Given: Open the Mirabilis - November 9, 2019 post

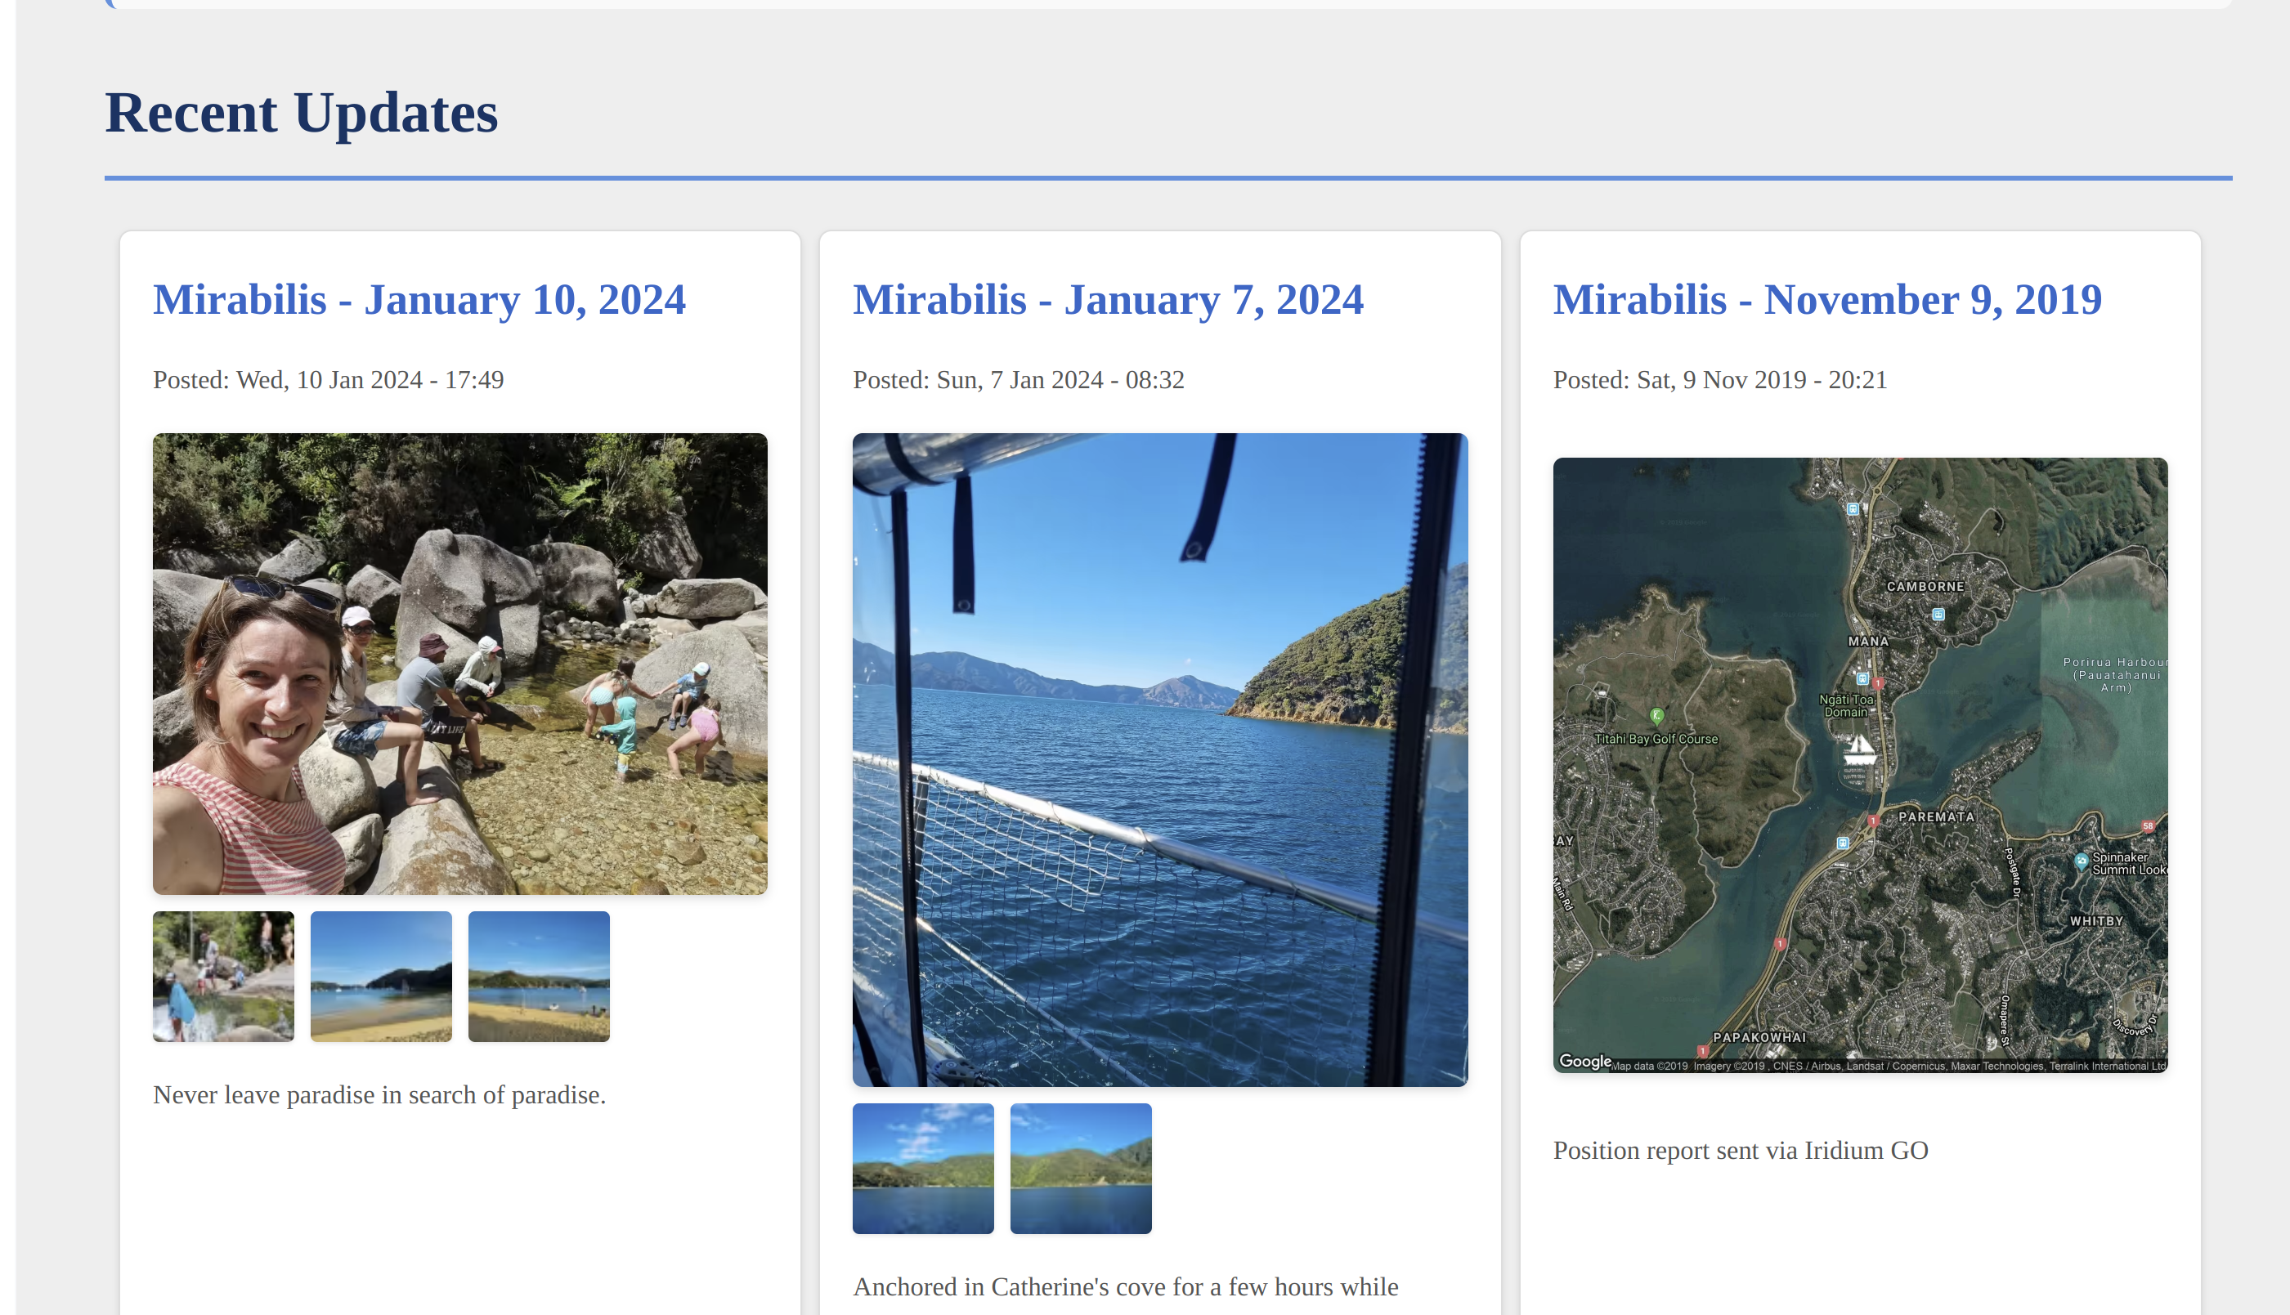Looking at the screenshot, I should (1826, 299).
